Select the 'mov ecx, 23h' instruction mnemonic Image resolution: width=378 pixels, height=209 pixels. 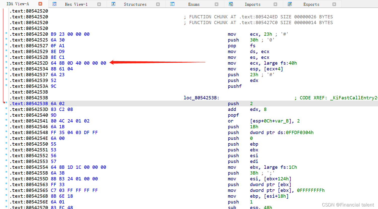(232, 34)
